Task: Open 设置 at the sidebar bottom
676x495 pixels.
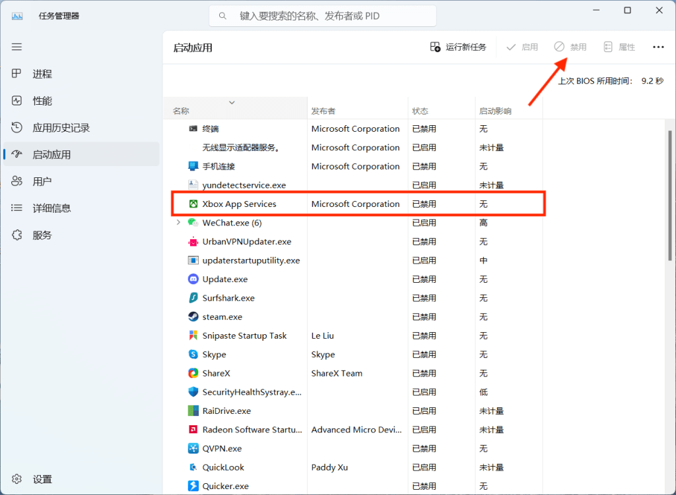Action: 81,479
